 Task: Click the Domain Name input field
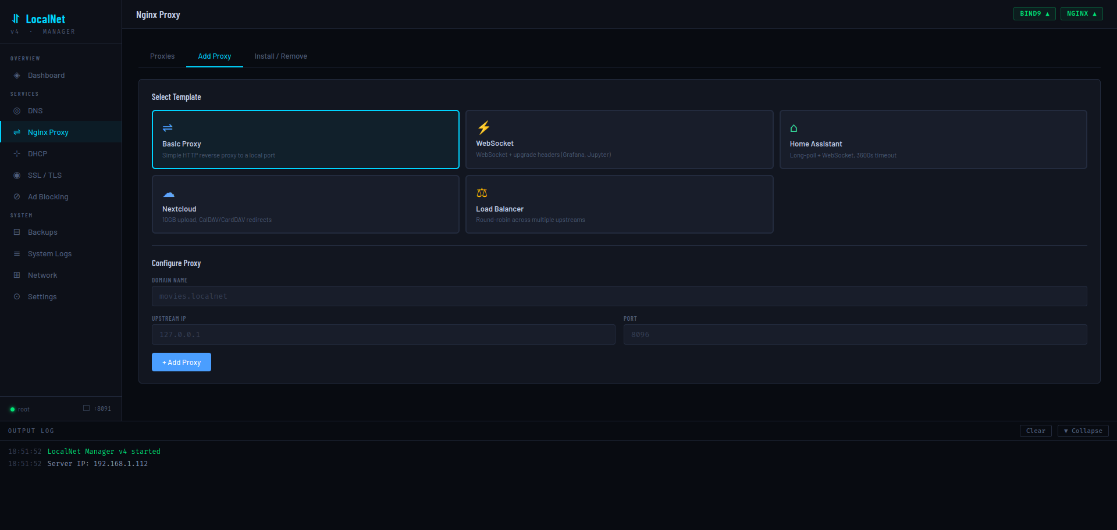click(619, 296)
